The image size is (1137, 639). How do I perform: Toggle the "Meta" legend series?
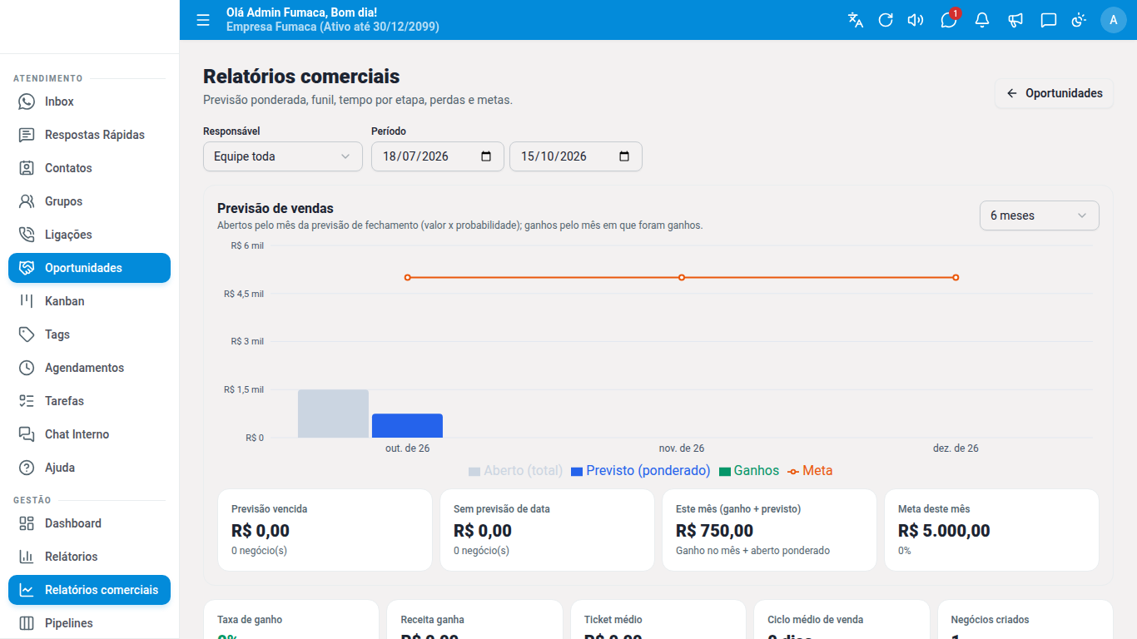[x=810, y=471]
